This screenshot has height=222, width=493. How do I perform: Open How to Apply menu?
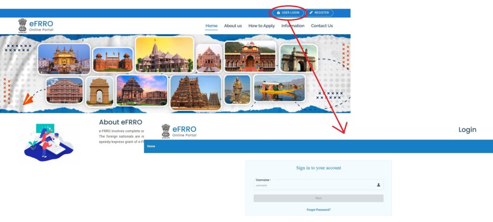coord(261,26)
